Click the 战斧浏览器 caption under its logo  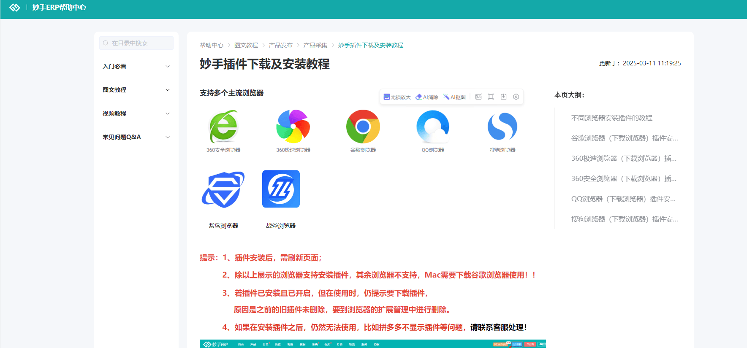click(x=281, y=226)
